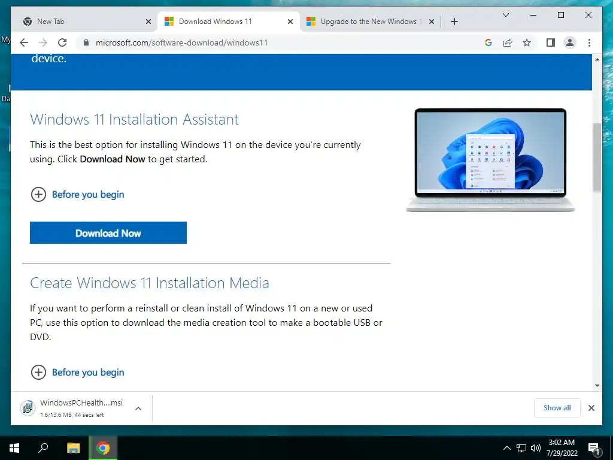Open the Chrome side panel
Image resolution: width=613 pixels, height=460 pixels.
point(551,43)
